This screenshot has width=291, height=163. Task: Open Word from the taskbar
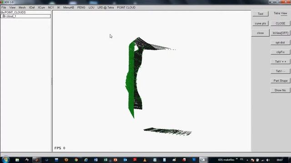click(x=96, y=160)
